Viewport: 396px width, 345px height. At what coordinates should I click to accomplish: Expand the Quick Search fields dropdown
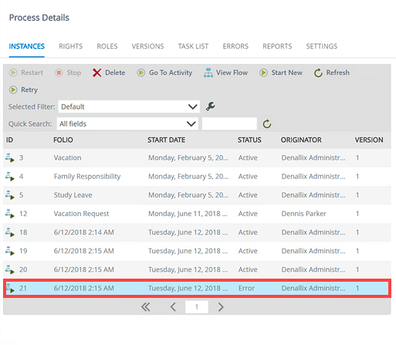[x=127, y=123]
